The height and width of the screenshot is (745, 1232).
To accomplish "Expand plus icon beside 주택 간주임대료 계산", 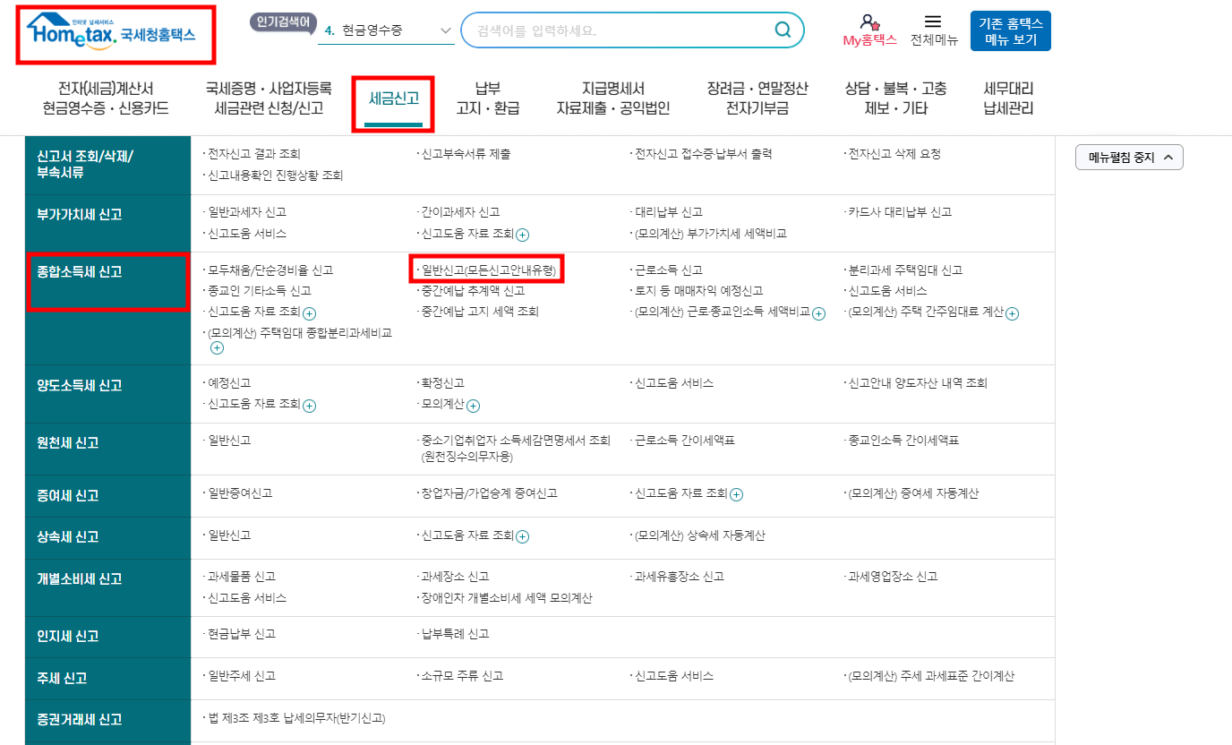I will tap(1012, 313).
